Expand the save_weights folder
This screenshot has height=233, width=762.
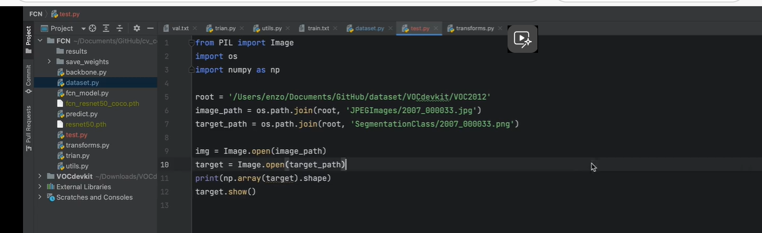pos(50,62)
